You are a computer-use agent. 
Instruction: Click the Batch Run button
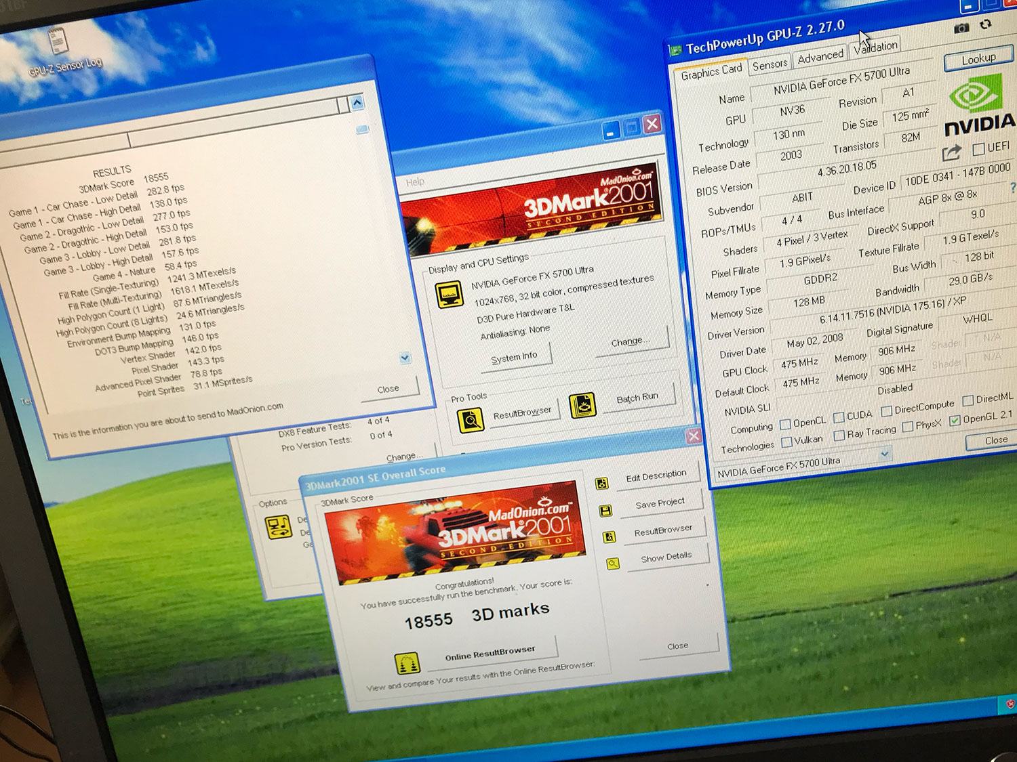click(637, 398)
